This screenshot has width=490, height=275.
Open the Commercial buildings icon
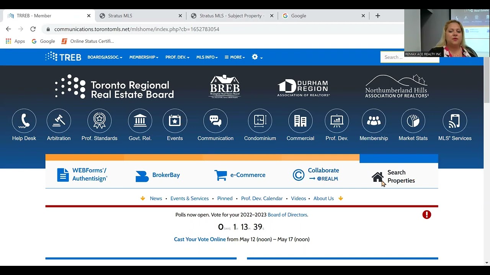(x=301, y=121)
